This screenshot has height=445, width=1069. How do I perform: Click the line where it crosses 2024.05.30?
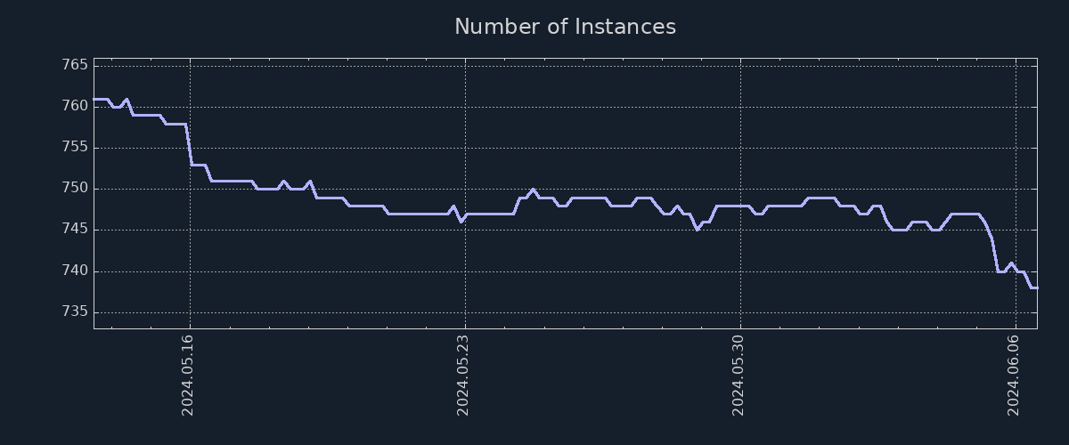pos(739,206)
